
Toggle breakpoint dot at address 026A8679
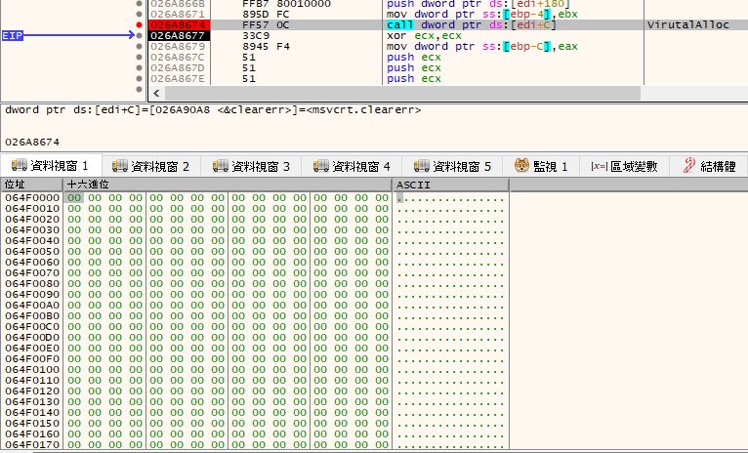pos(139,46)
